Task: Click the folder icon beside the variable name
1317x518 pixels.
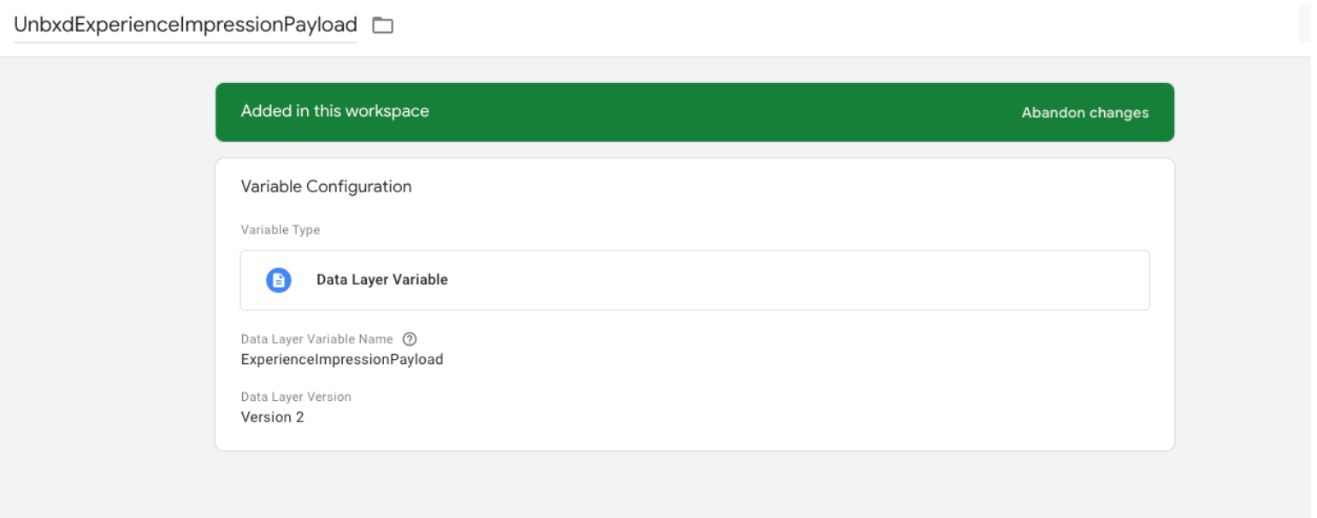Action: [x=382, y=26]
